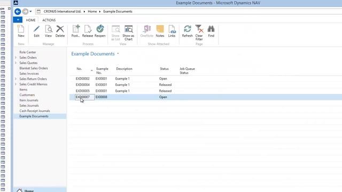Sort by Job Queue Status column header
Screen dimensions: 342x192
pyautogui.click(x=187, y=71)
